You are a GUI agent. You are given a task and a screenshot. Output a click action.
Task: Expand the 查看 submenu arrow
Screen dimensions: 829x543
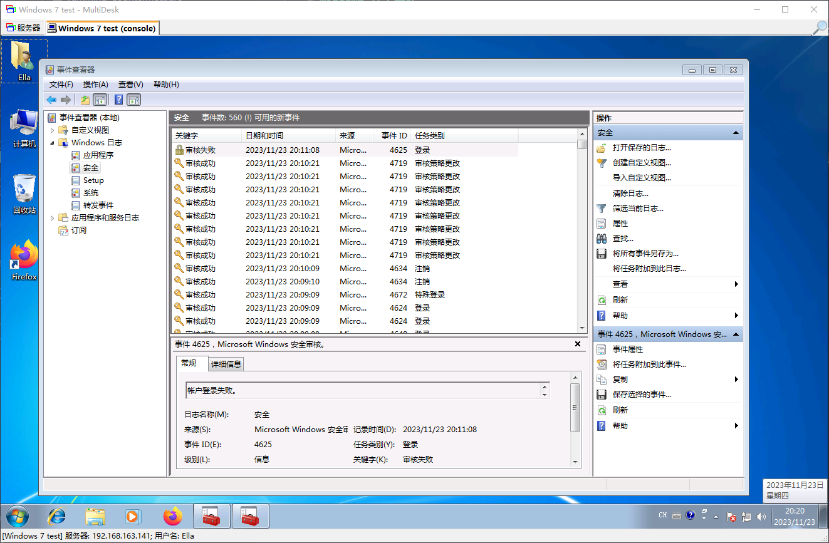click(x=736, y=284)
